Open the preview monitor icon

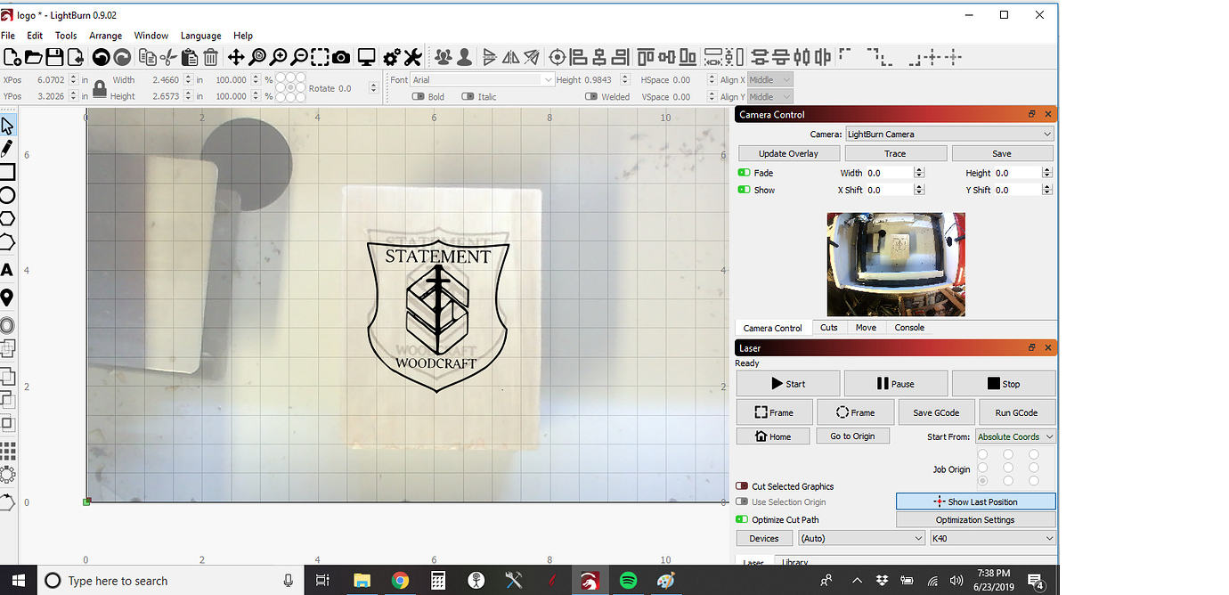[366, 58]
